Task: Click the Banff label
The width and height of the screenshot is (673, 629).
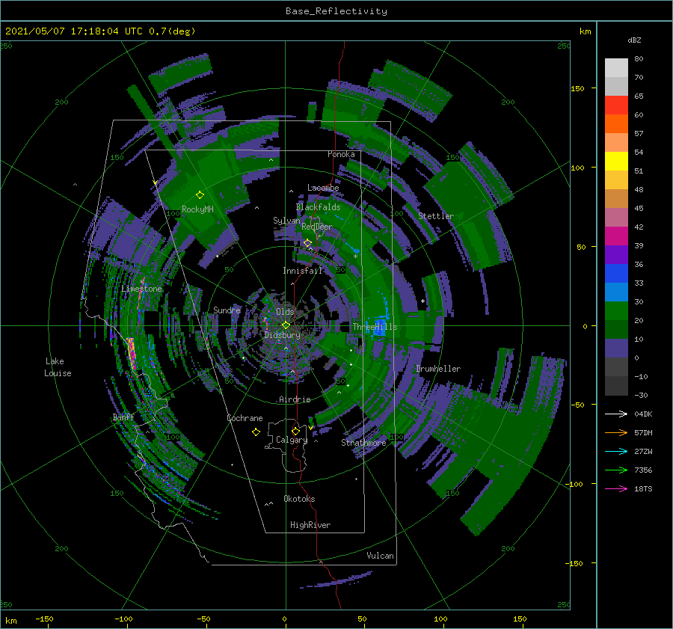Action: coord(123,417)
